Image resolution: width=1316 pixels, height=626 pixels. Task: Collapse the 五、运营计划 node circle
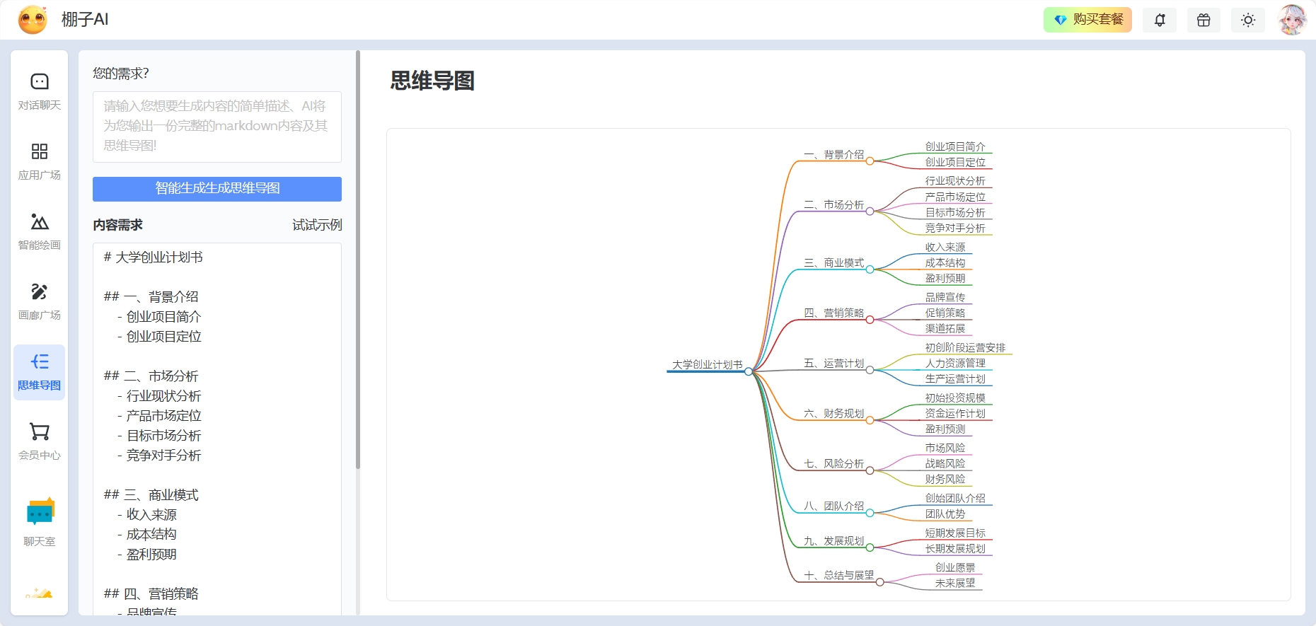coord(870,370)
